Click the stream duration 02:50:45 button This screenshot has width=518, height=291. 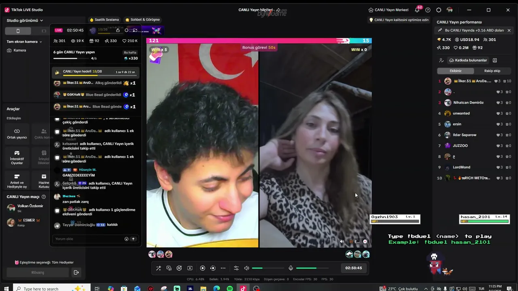(x=354, y=268)
